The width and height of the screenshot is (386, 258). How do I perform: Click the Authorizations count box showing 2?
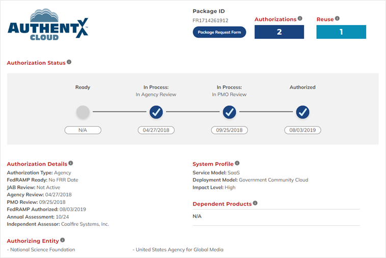(279, 32)
